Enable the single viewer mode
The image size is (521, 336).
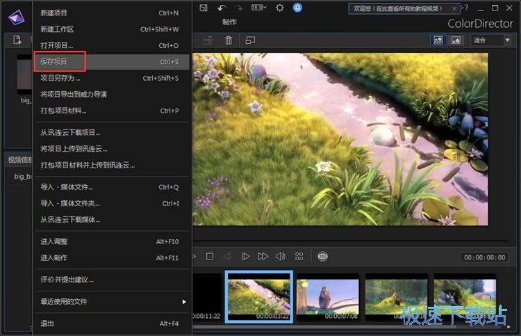tap(456, 40)
